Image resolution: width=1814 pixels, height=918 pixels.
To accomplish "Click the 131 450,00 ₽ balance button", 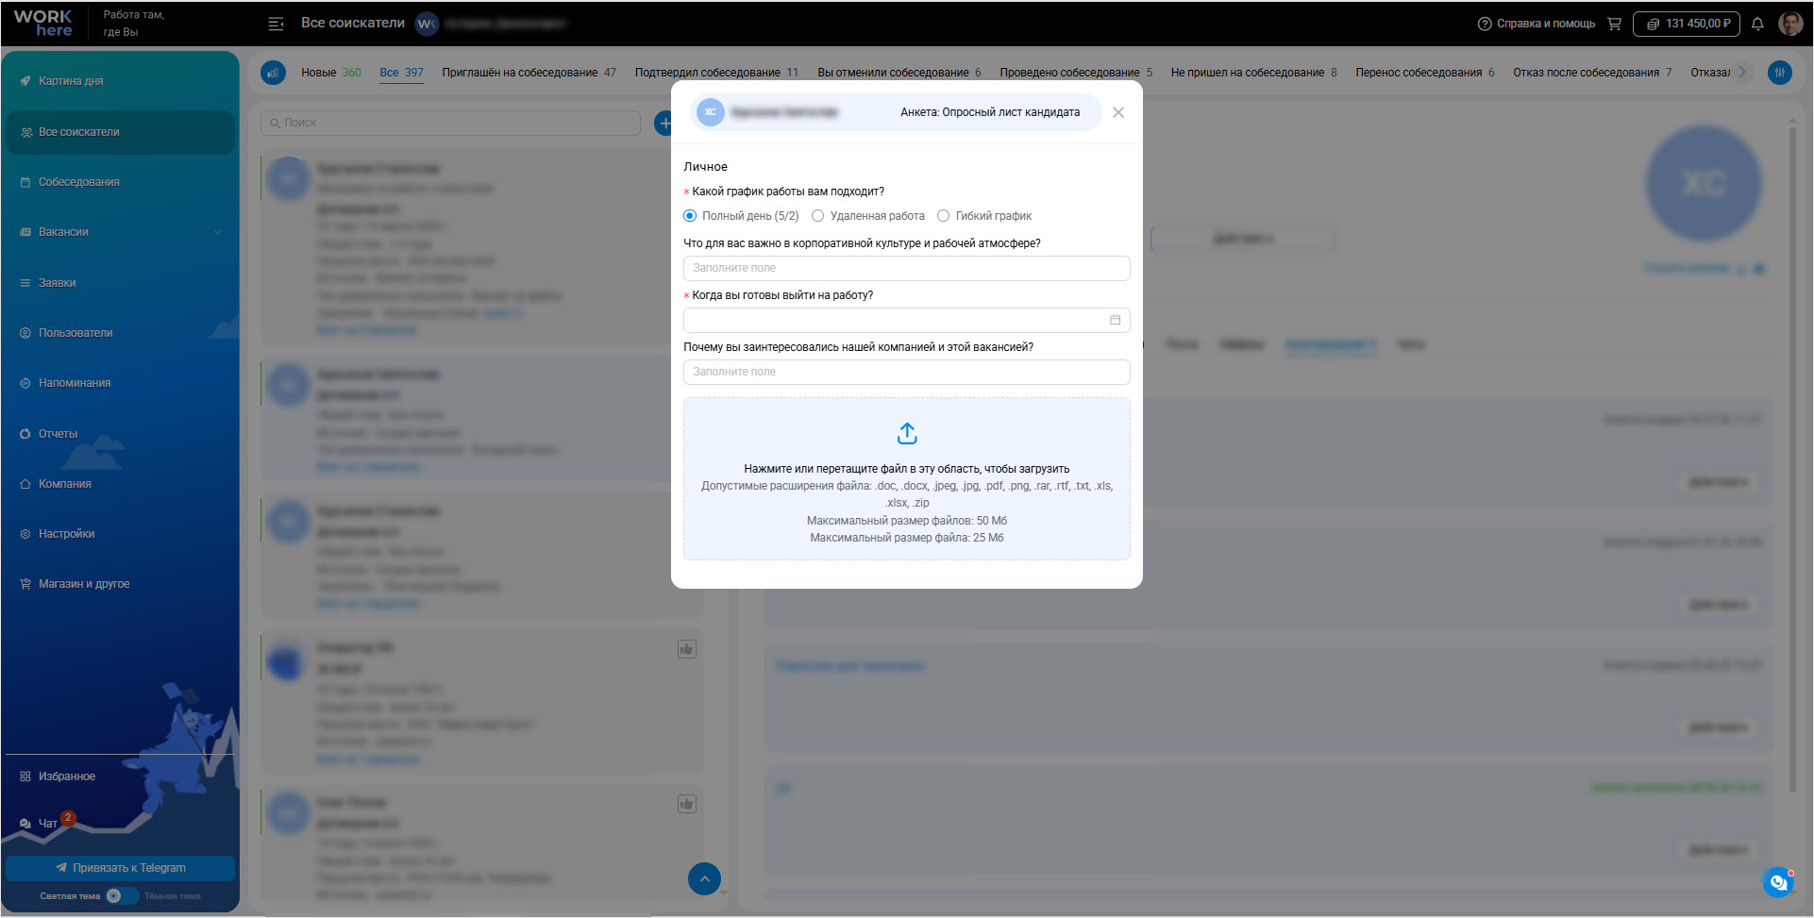I will (x=1687, y=24).
